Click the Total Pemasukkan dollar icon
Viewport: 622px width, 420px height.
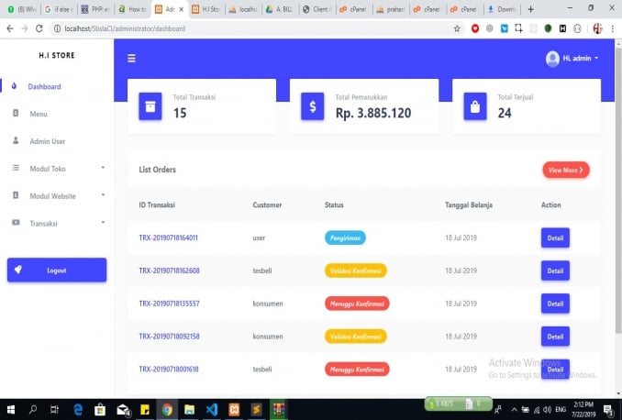[x=313, y=106]
